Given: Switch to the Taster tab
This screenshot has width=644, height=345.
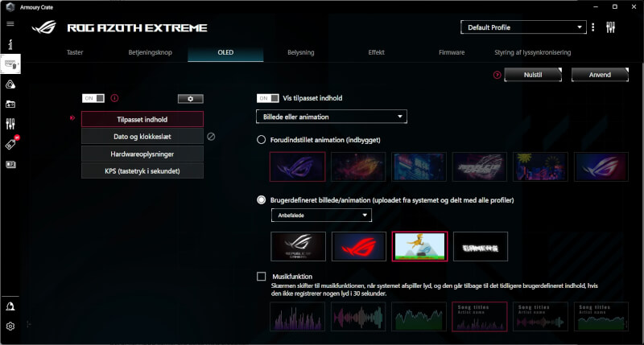Looking at the screenshot, I should coord(75,52).
